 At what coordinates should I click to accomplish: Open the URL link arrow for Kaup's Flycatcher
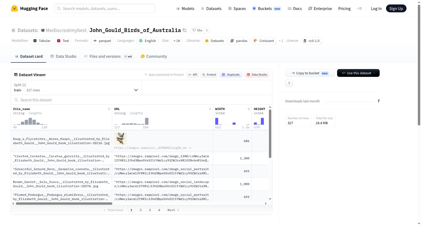(x=190, y=148)
